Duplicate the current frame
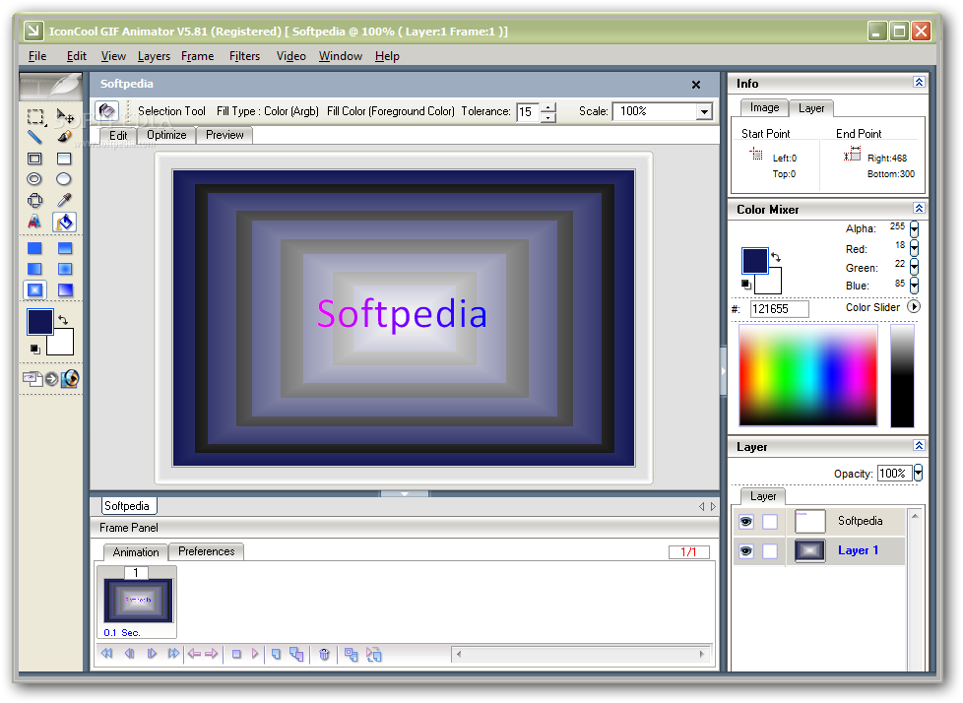 [x=296, y=655]
